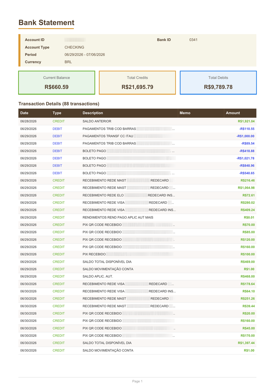Click the amount R$64.10

248,291
